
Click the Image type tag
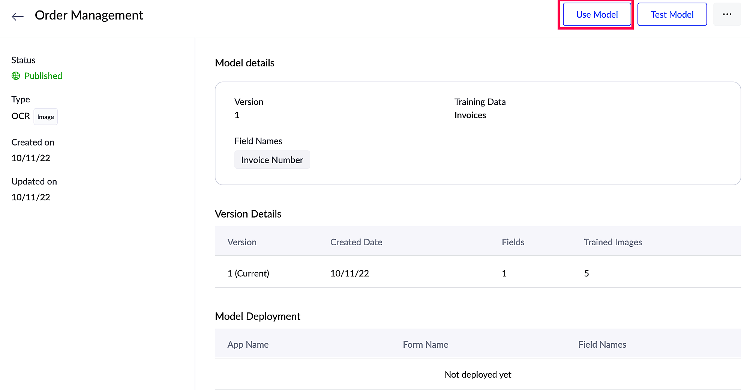[45, 117]
